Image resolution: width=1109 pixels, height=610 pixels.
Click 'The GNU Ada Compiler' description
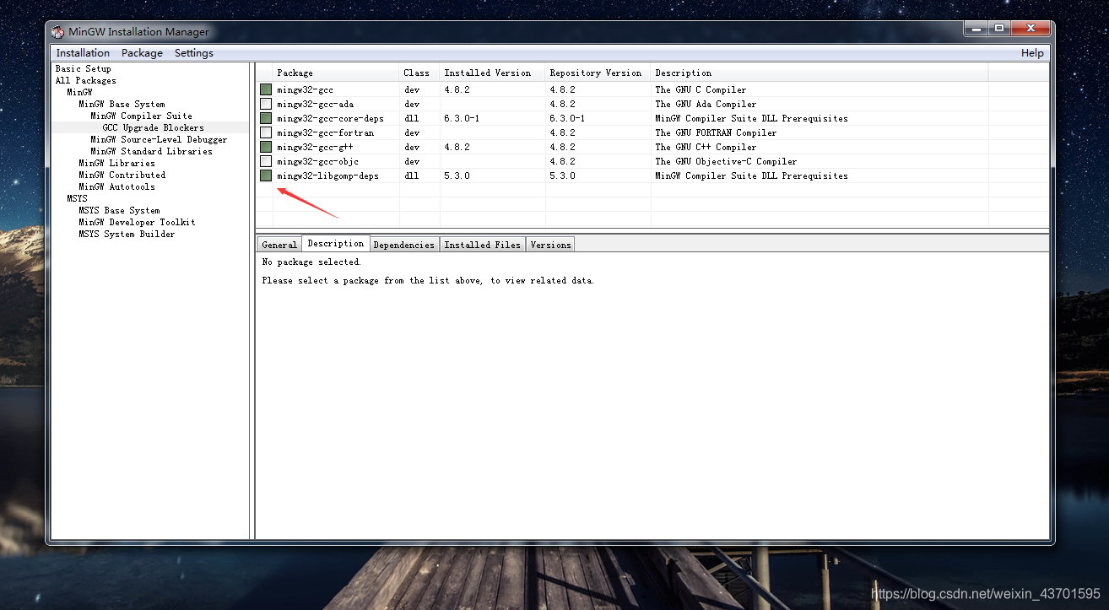click(x=706, y=104)
